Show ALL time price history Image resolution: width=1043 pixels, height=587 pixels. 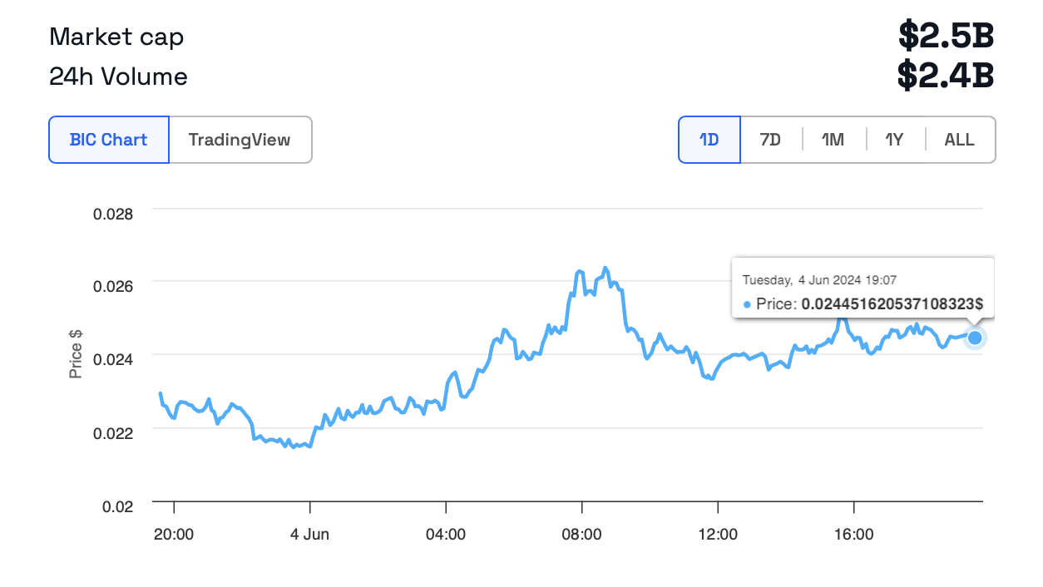point(959,140)
